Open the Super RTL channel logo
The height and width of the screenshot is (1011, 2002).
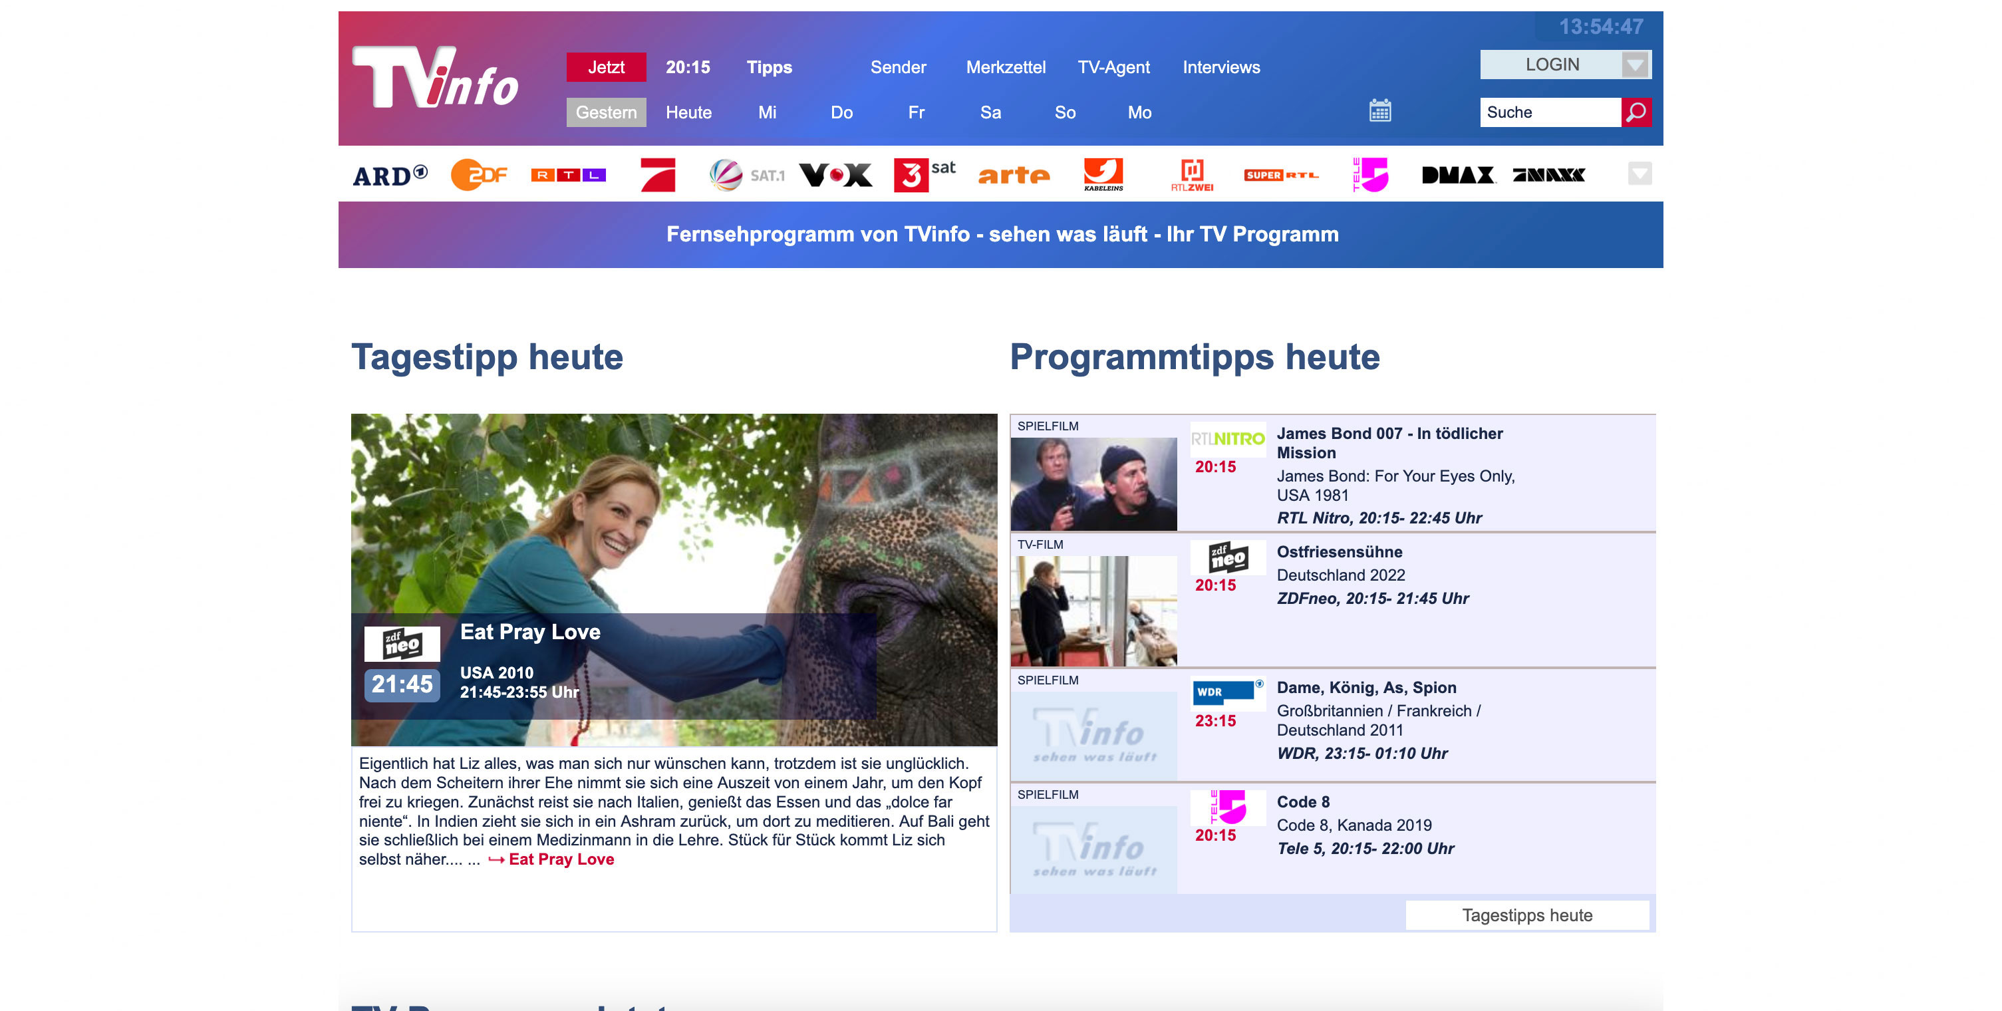pos(1281,175)
